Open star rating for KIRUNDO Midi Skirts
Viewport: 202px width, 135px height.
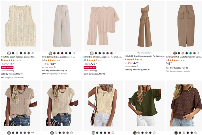(175, 60)
